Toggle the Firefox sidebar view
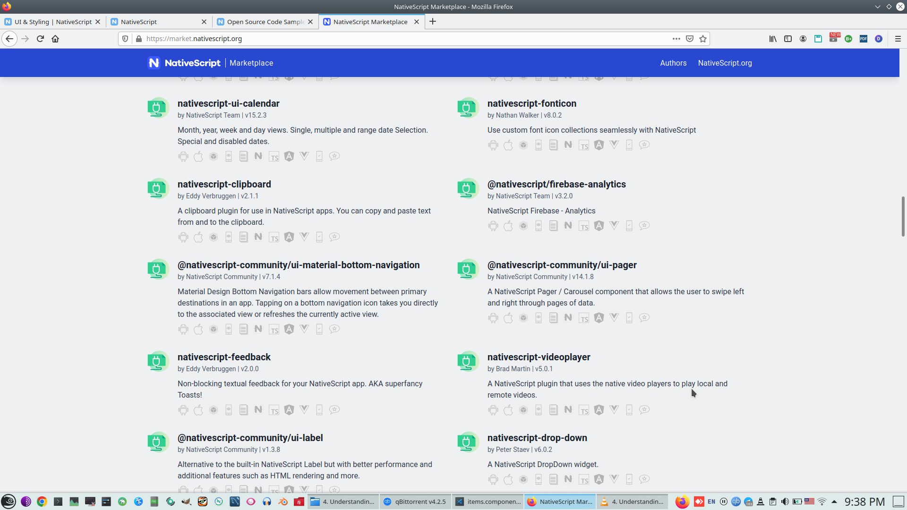The width and height of the screenshot is (907, 510). point(788,39)
